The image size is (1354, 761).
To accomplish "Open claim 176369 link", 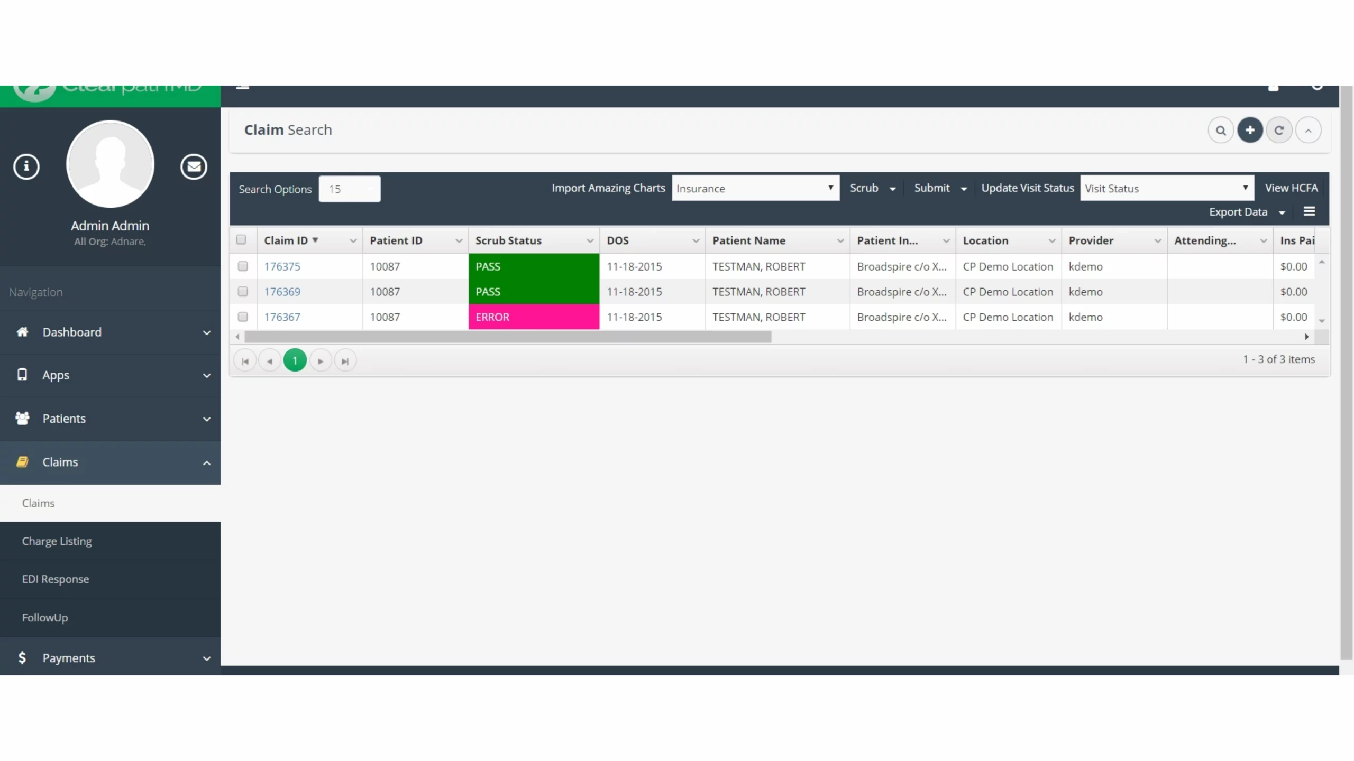I will 282,292.
